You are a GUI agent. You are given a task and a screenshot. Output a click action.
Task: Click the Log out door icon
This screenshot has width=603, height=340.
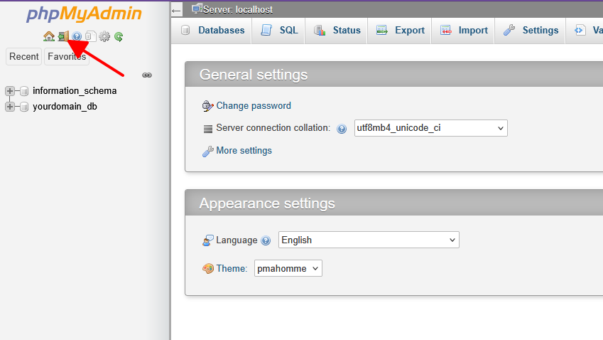(63, 36)
